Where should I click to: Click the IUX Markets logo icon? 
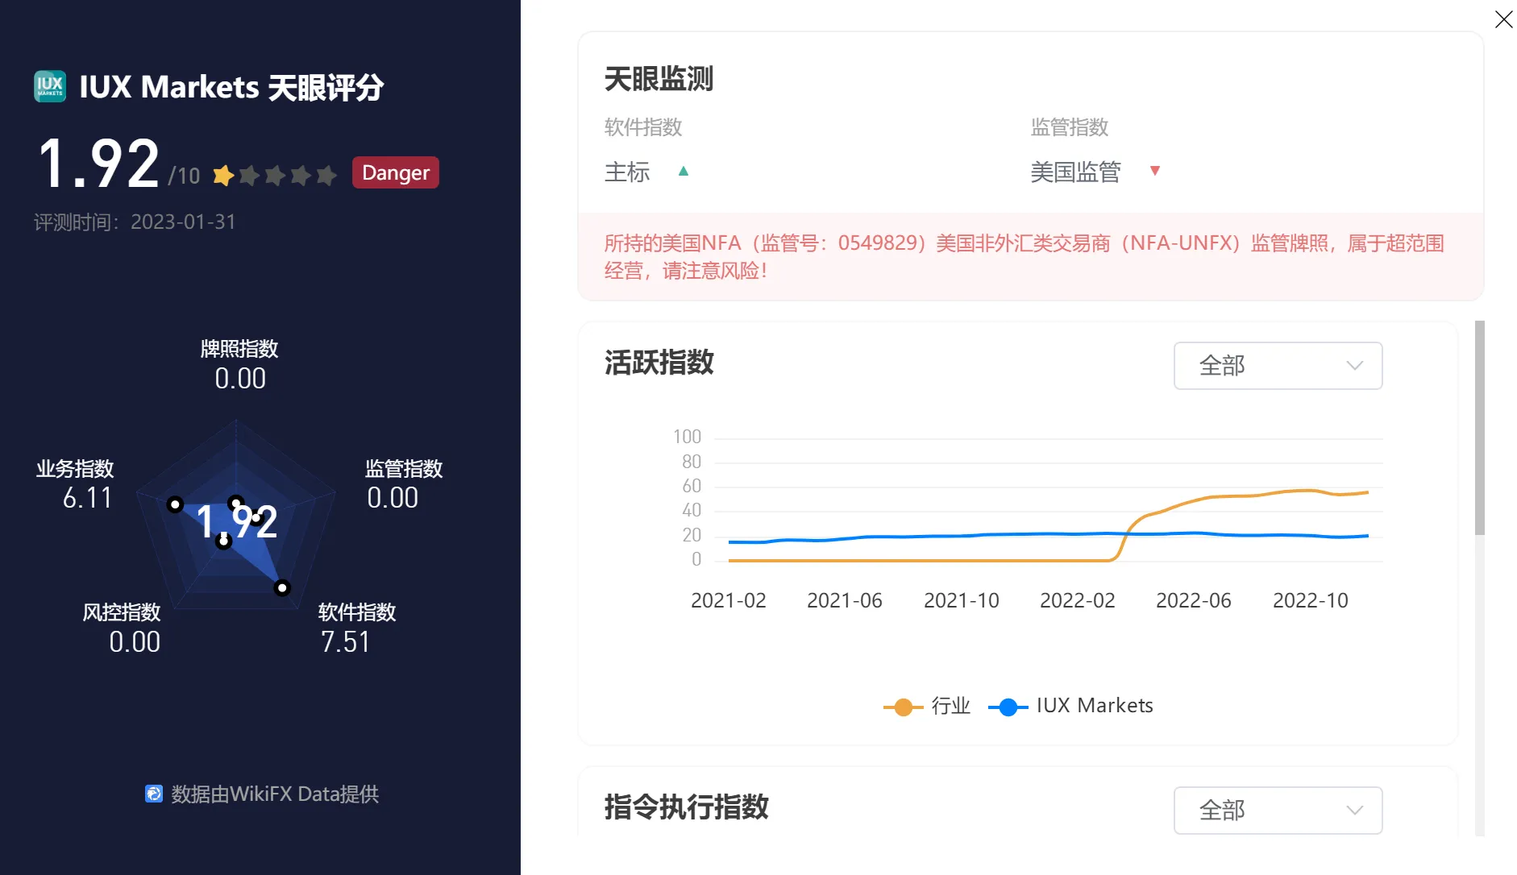coord(50,86)
